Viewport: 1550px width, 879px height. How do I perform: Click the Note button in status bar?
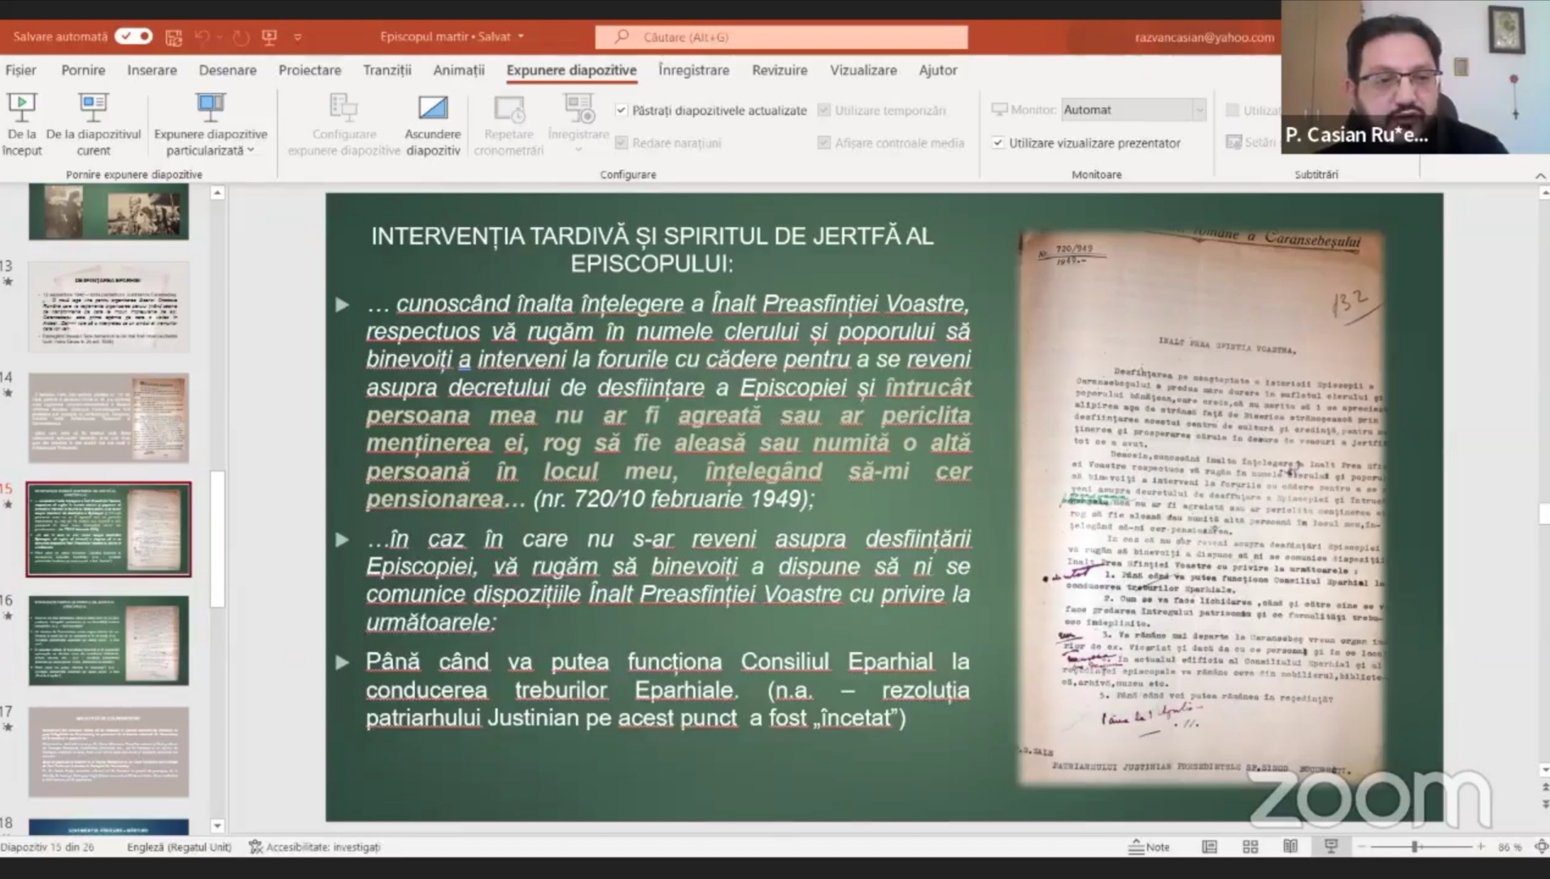[1149, 847]
